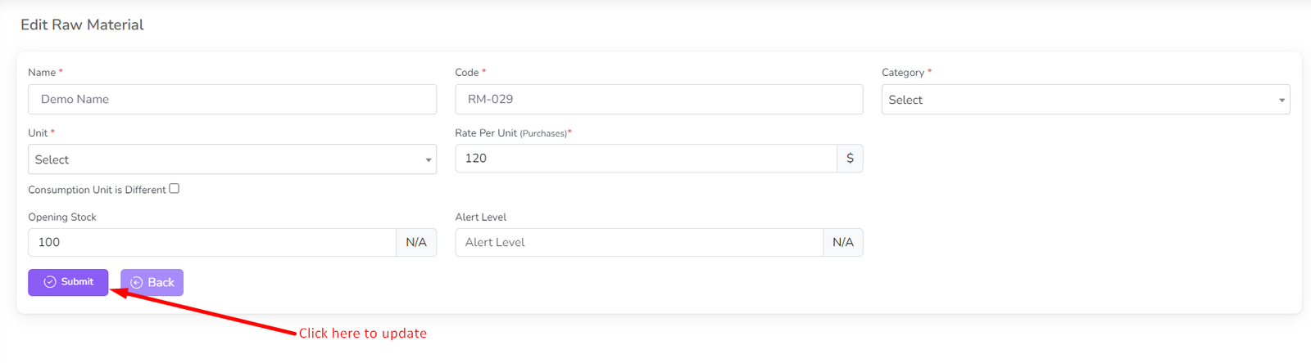1311x363 pixels.
Task: Click into the Code field showing RM-029
Action: [658, 100]
